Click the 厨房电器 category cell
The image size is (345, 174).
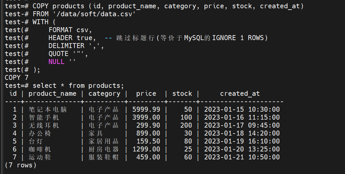(103, 149)
